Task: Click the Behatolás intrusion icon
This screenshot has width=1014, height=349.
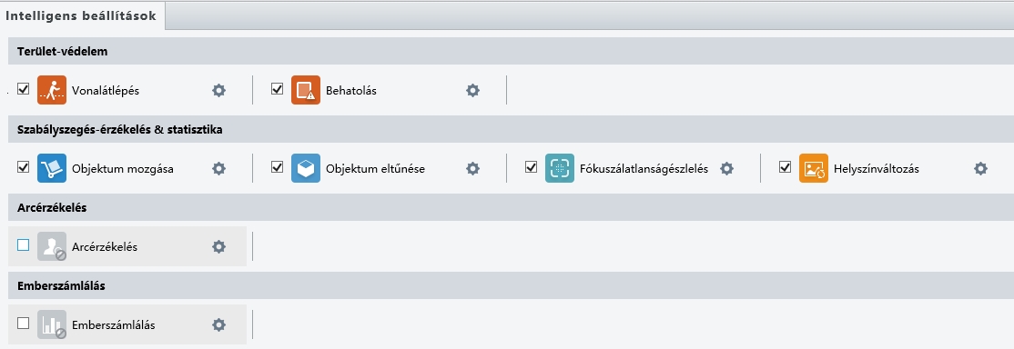Action: click(306, 90)
